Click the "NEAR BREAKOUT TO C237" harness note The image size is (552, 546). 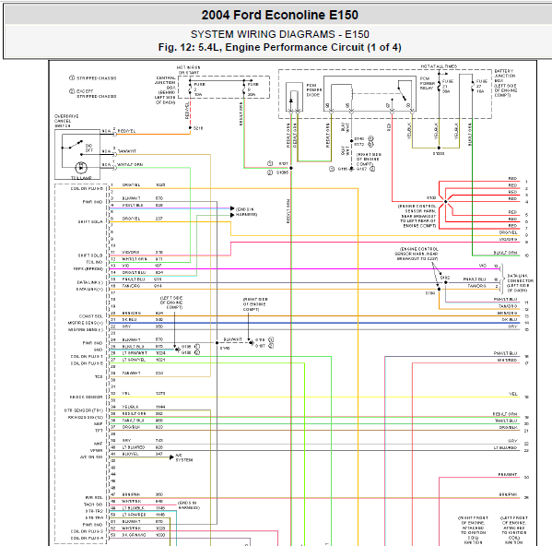pos(417,254)
